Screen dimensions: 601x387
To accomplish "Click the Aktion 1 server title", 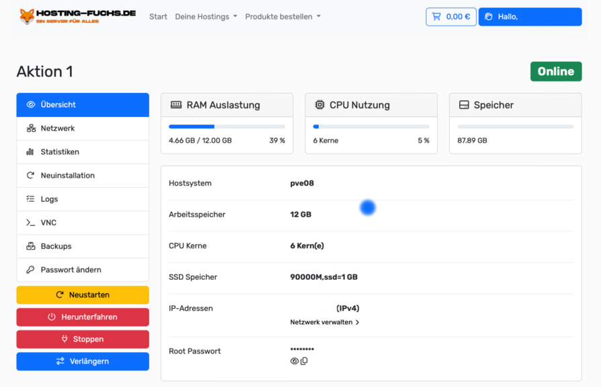I will [45, 72].
